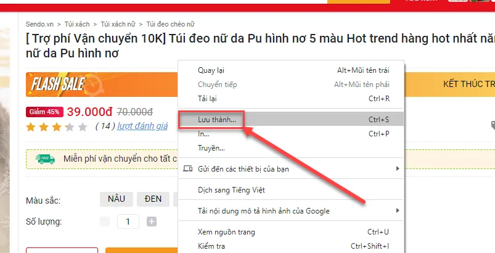Open the 'lượt đánh giá' reviews link
Viewport: 495px width, 253px height.
click(x=142, y=126)
